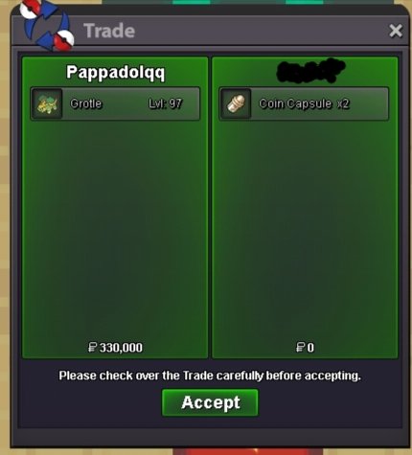Click the 330,000 money amount
412x455 pixels.
pos(121,348)
